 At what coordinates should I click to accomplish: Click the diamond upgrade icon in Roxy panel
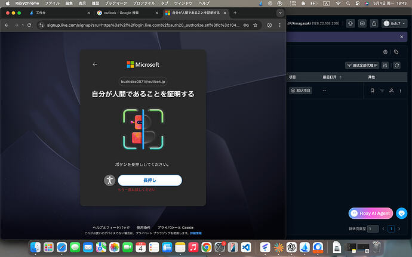pos(350,23)
